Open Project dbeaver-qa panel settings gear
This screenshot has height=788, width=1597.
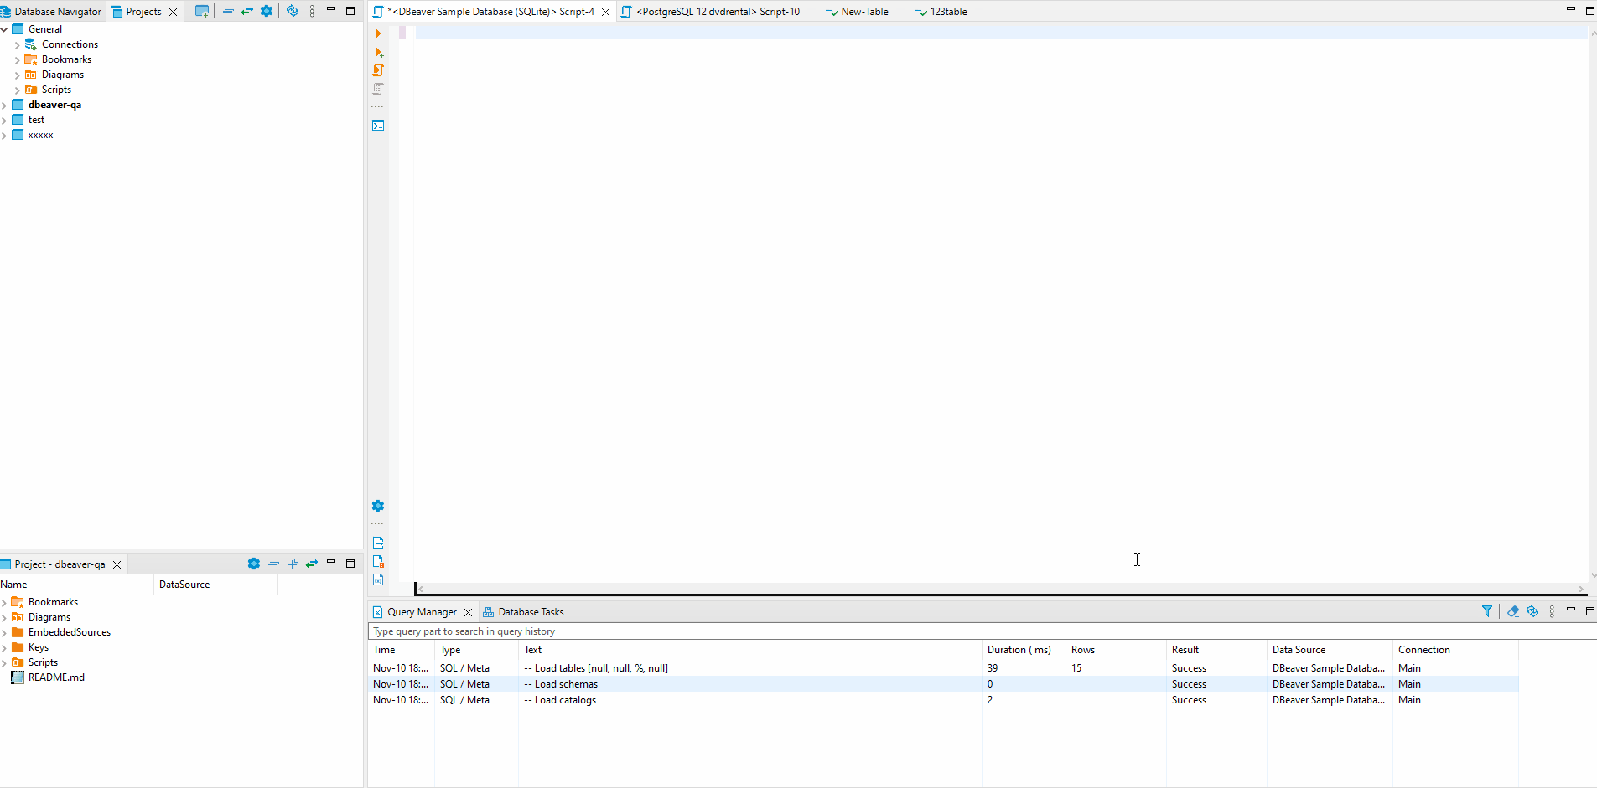254,564
